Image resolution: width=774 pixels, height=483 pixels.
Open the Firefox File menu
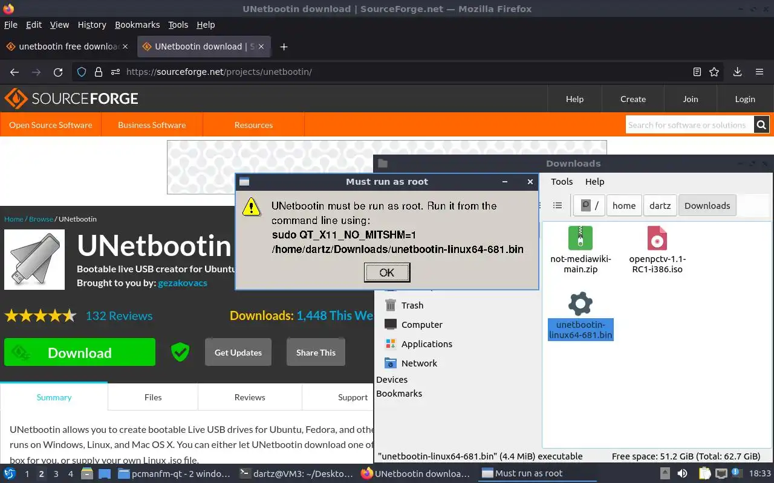(11, 25)
